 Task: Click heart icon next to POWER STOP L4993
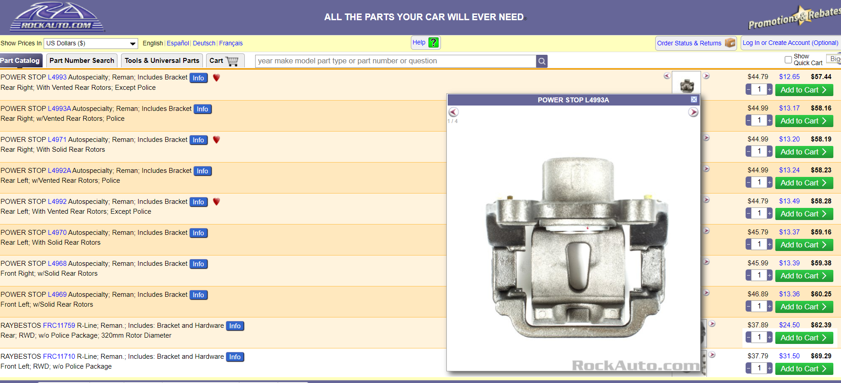tap(216, 78)
